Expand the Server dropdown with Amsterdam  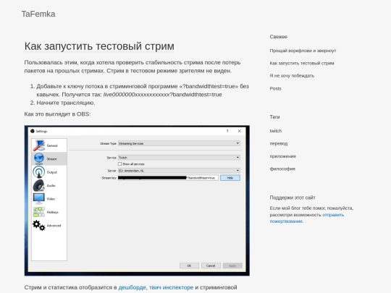coord(179,171)
